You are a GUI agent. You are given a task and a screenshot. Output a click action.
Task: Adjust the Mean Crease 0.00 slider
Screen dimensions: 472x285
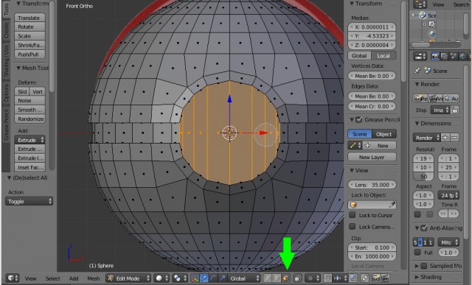click(x=372, y=106)
